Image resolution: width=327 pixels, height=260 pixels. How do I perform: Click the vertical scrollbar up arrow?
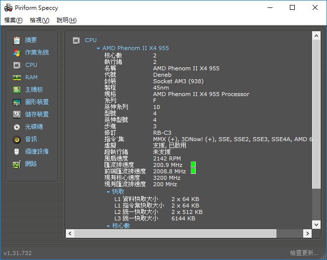click(316, 36)
